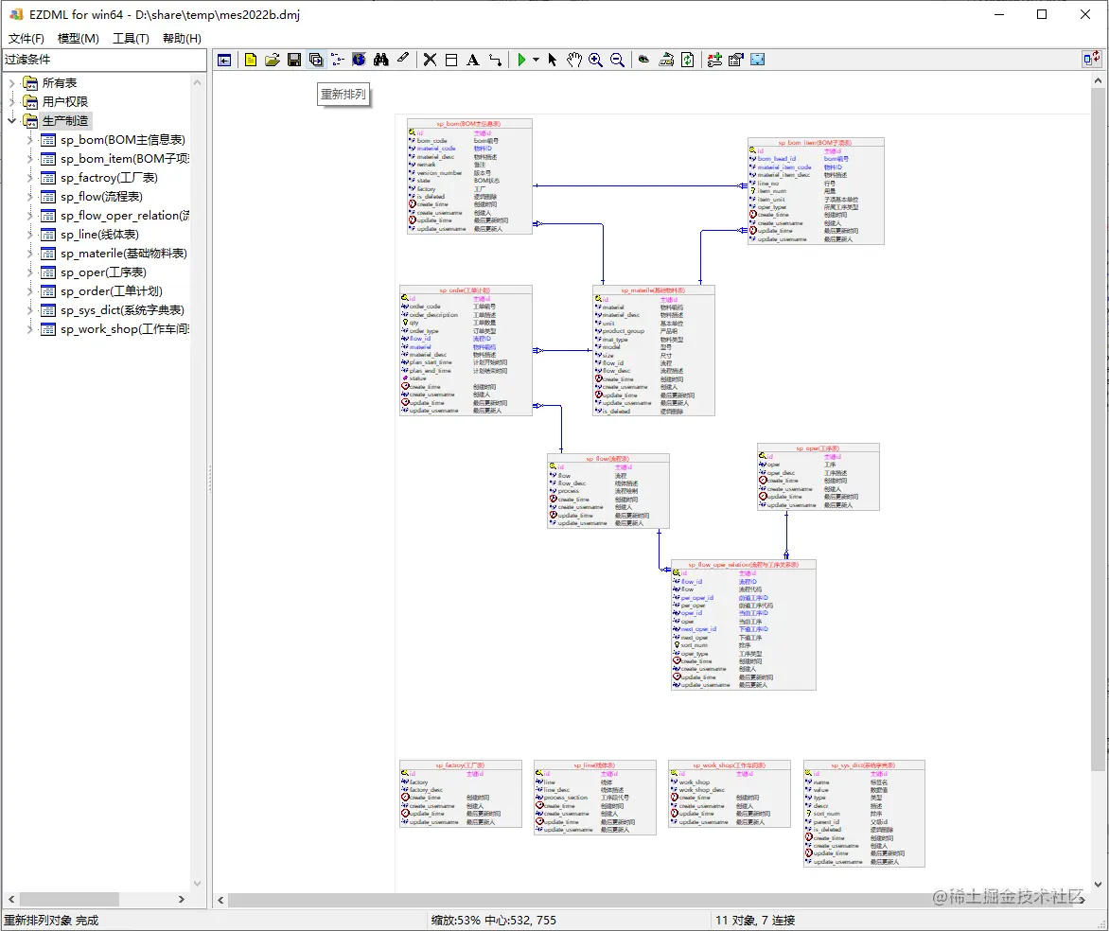Save the model using the floppy disk icon

(294, 61)
